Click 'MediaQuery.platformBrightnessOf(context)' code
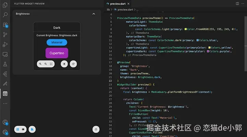The height and width of the screenshot is (137, 247). [182, 92]
